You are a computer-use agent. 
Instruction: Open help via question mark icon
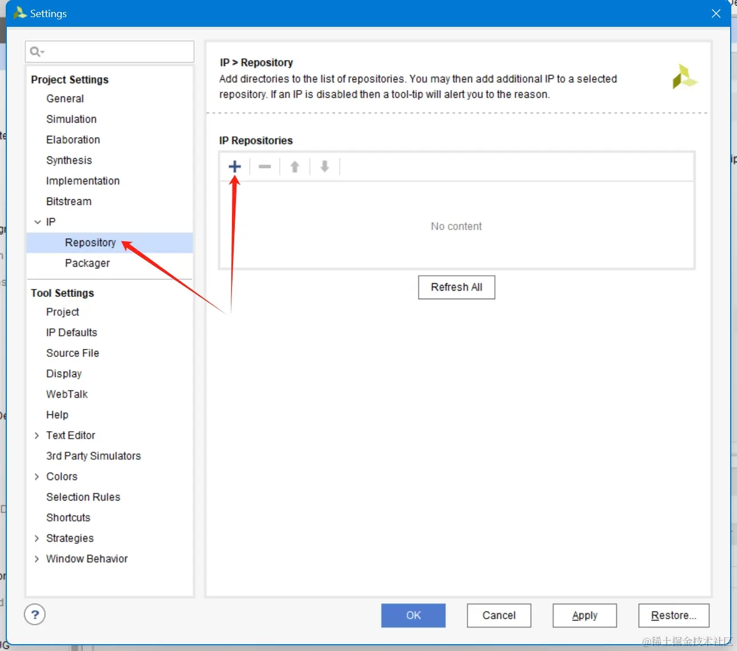click(x=35, y=614)
